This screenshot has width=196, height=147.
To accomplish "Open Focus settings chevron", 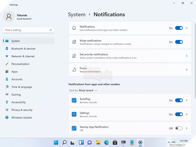I will 186,70.
